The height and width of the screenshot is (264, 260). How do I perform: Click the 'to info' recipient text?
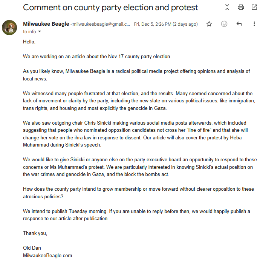click(x=29, y=32)
